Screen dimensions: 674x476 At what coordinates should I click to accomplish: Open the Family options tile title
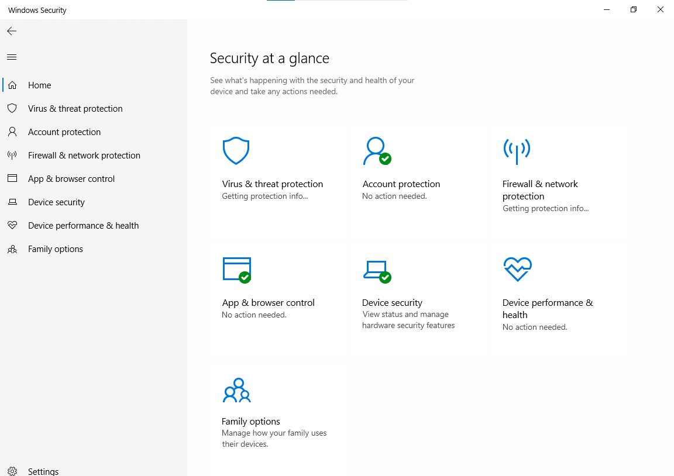(x=250, y=422)
